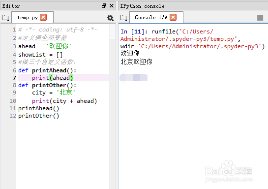268x189 pixels.
Task: Place cursor on ahead = '欢迎你' line
Action: point(45,46)
